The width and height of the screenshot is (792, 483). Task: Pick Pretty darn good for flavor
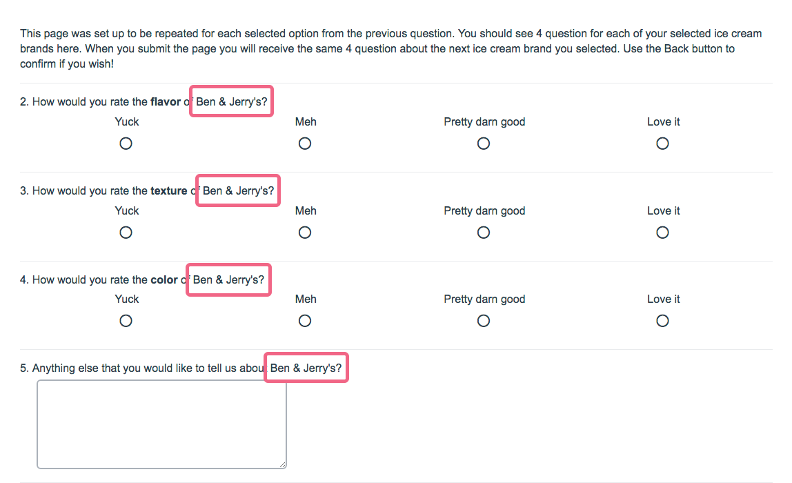pyautogui.click(x=484, y=144)
